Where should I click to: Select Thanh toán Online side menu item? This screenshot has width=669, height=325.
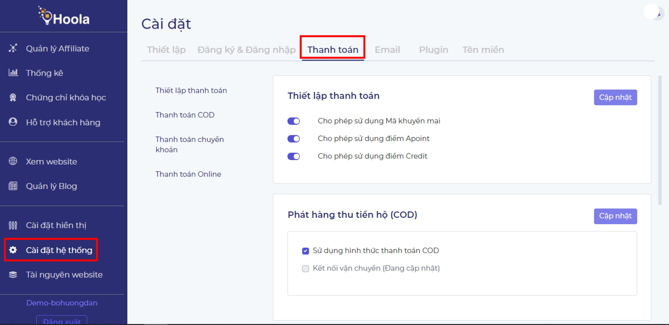click(x=188, y=174)
